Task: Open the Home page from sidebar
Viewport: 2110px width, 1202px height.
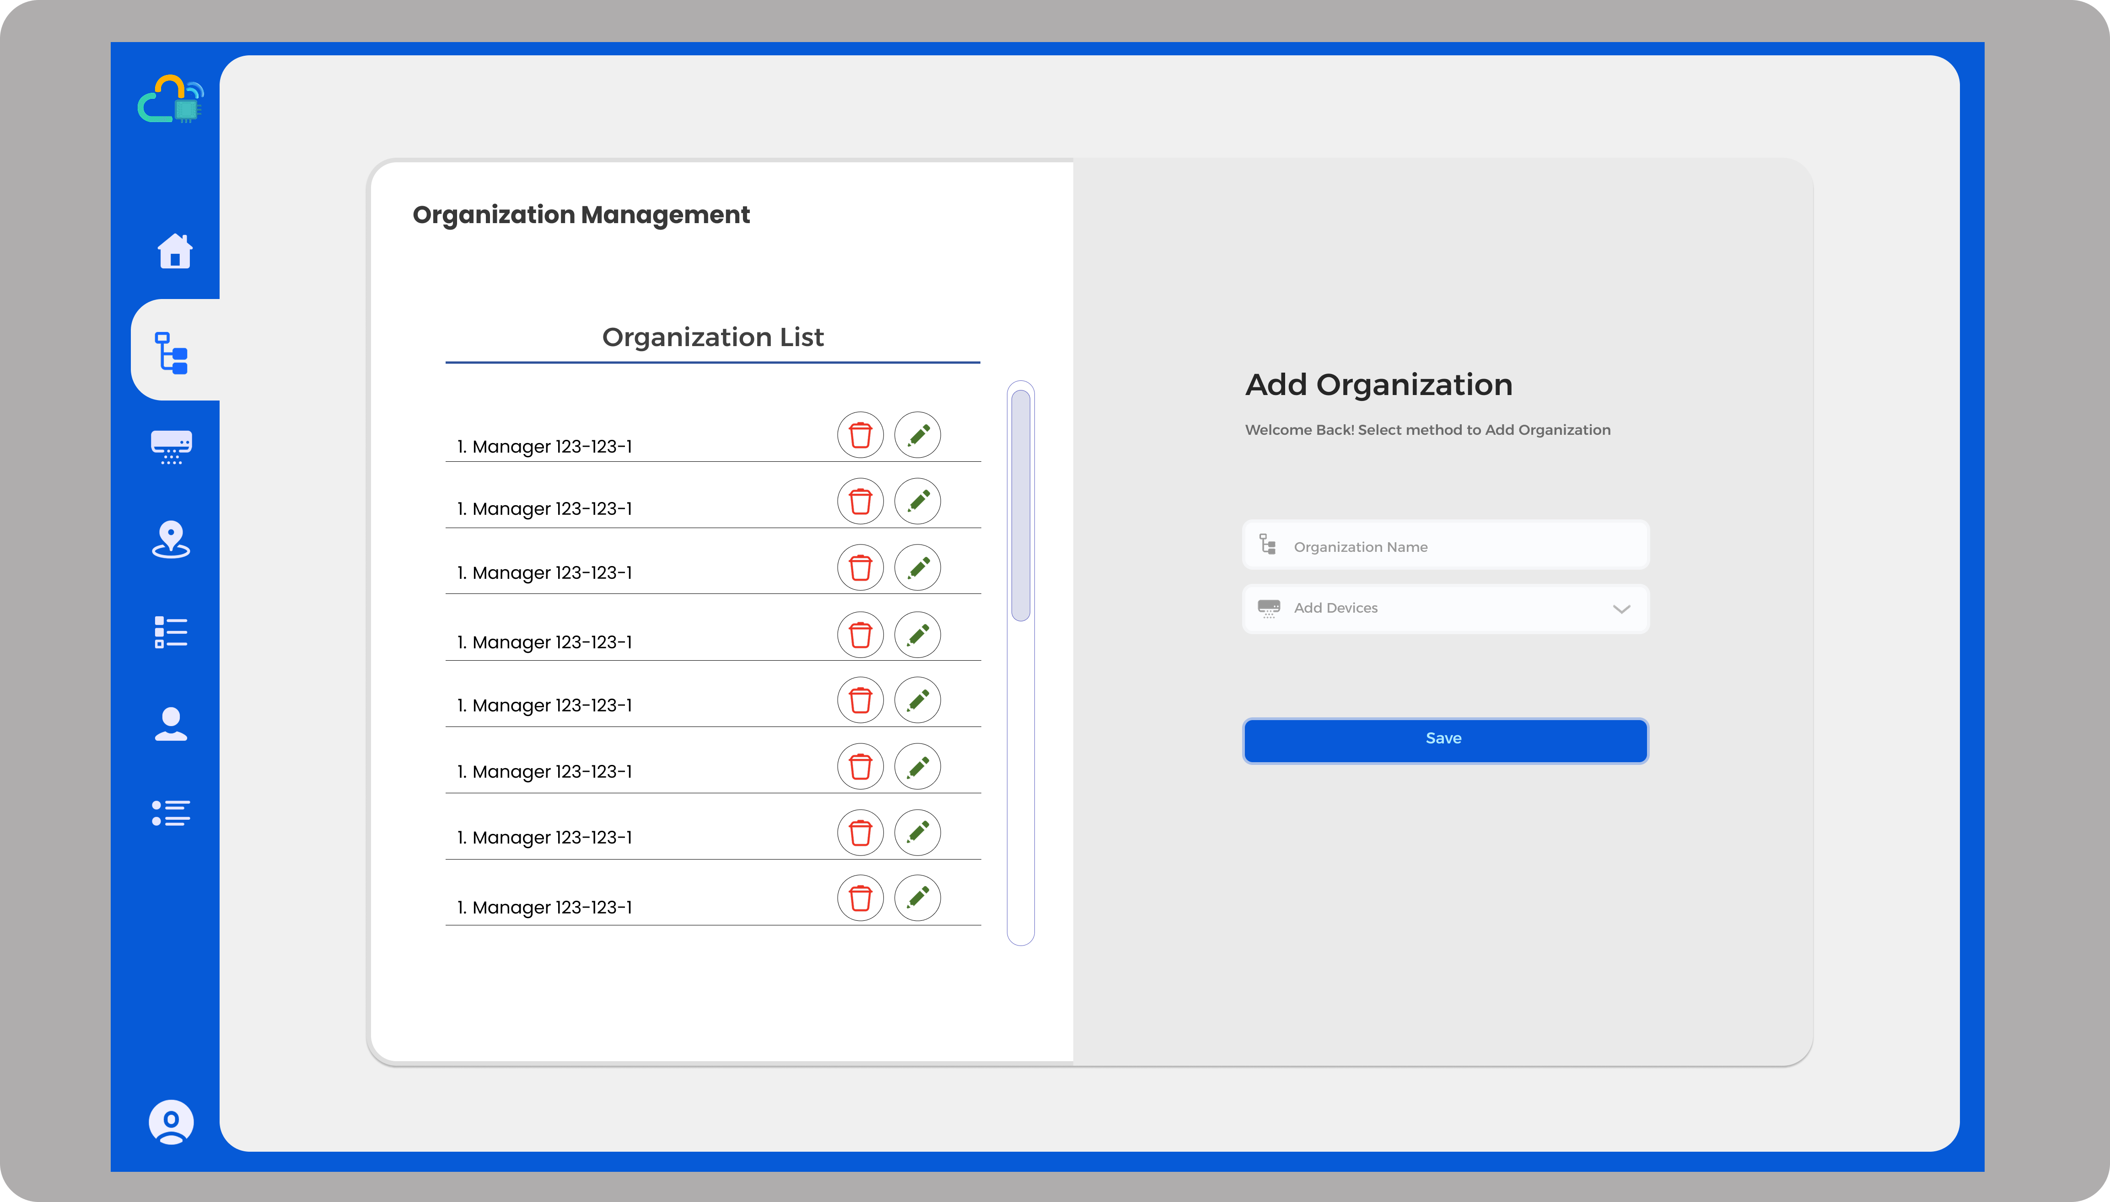Action: (x=174, y=251)
